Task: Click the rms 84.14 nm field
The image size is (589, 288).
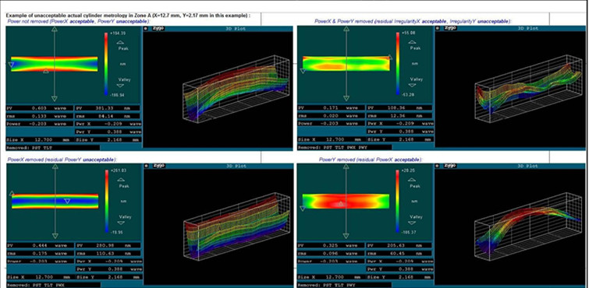Action: point(108,115)
